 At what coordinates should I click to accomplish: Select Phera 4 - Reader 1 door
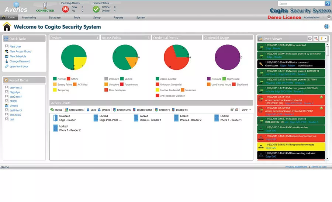click(148, 118)
